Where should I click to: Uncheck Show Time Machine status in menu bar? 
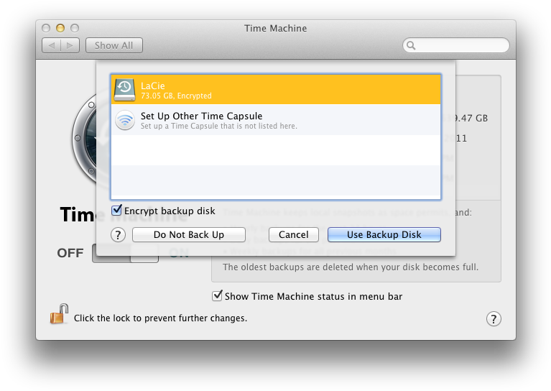(x=218, y=295)
